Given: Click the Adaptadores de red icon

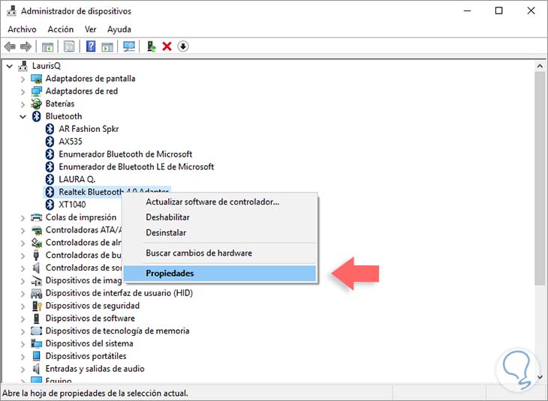Looking at the screenshot, I should (36, 91).
